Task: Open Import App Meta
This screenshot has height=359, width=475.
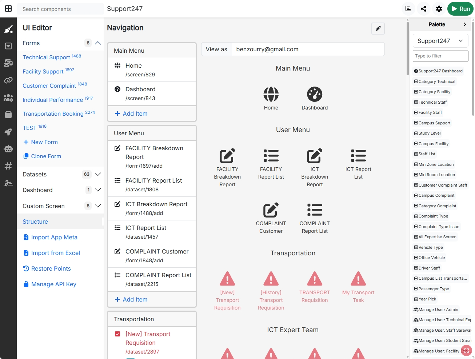Action: tap(50, 237)
